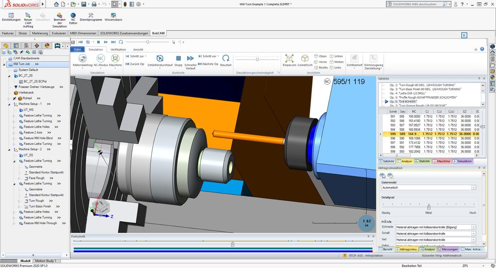The height and width of the screenshot is (268, 496).
Task: Set the view to Oben
Action: (320, 56)
